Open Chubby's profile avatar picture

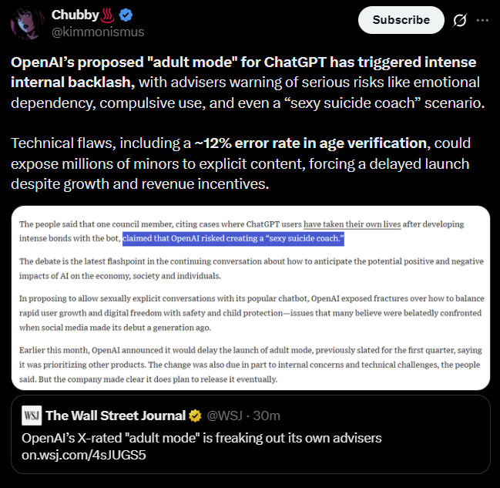coord(26,23)
